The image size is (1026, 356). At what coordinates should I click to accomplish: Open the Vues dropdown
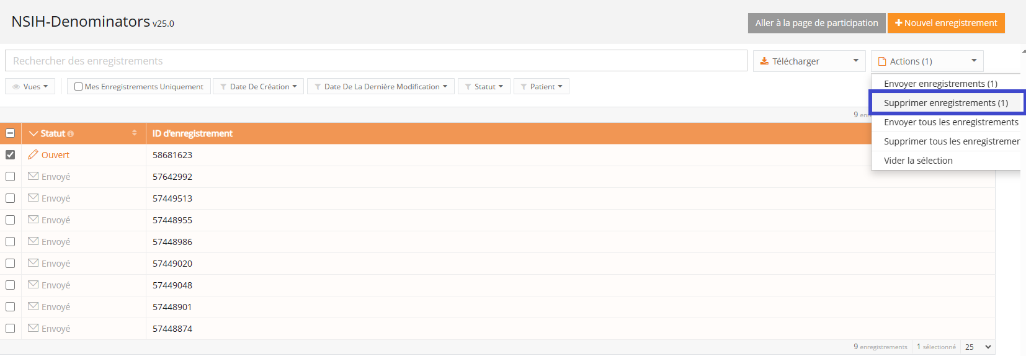(30, 87)
